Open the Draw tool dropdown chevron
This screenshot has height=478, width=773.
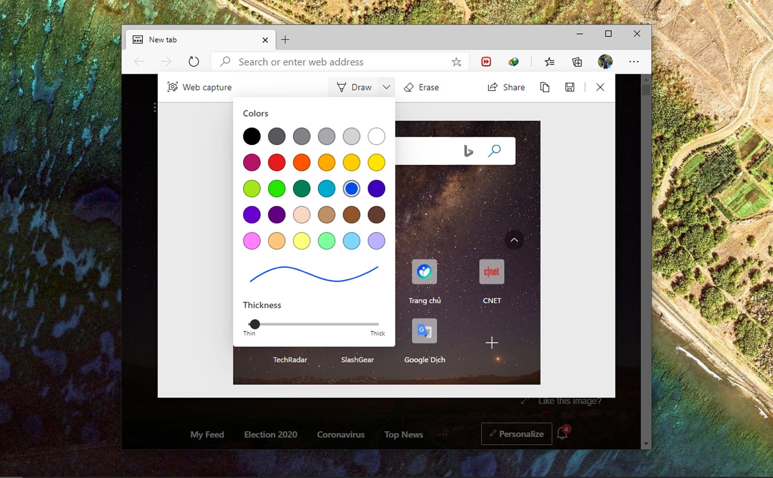[x=386, y=87]
